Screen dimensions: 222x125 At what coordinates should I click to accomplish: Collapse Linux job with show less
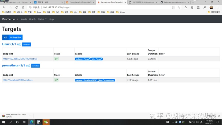click(x=27, y=44)
